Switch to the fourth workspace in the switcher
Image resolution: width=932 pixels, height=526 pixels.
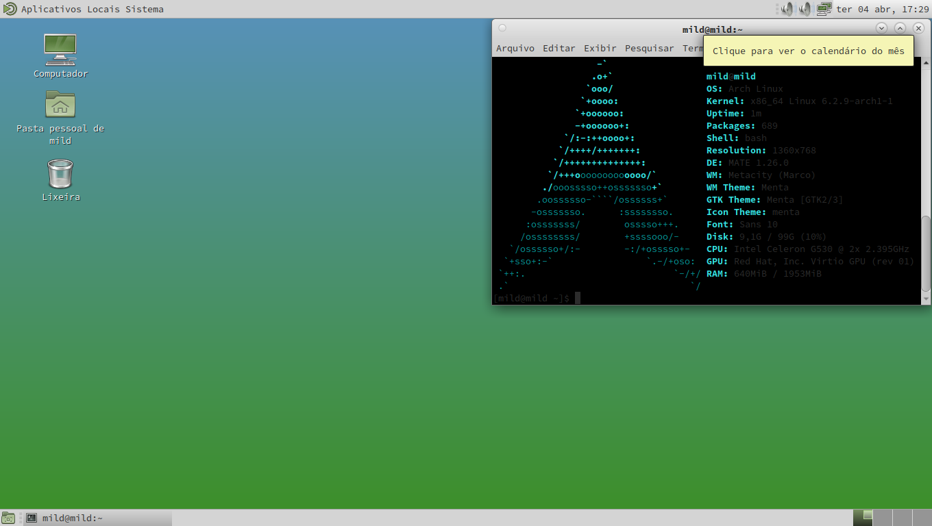coord(921,518)
